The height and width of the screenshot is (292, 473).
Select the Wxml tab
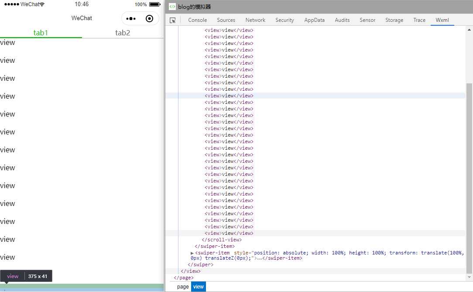pyautogui.click(x=442, y=20)
